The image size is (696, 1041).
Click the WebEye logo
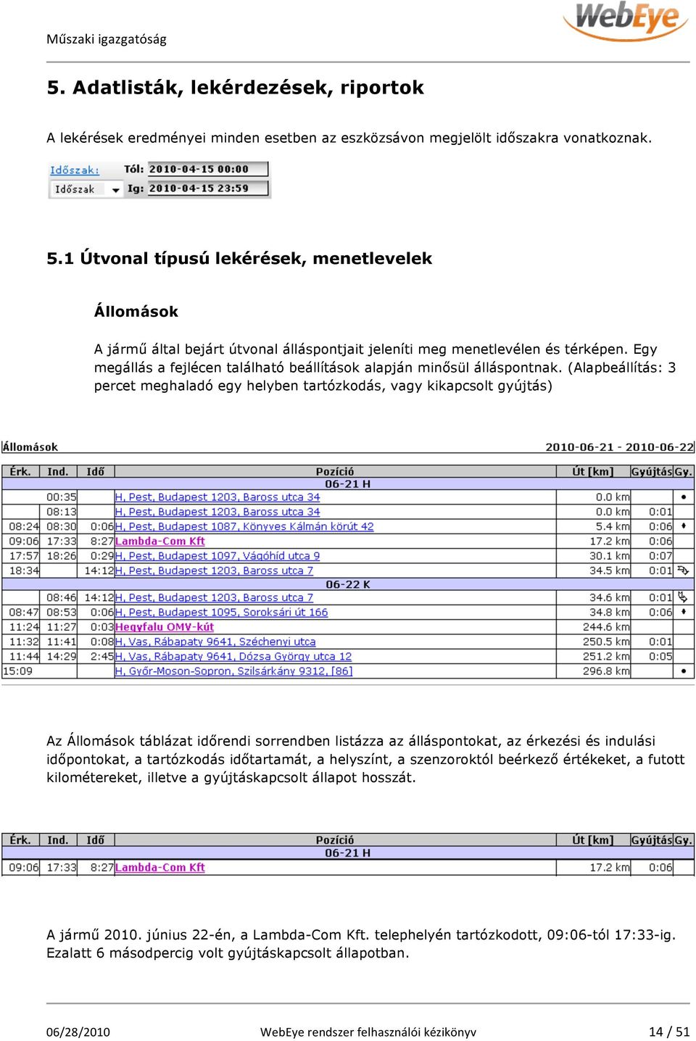click(x=626, y=22)
